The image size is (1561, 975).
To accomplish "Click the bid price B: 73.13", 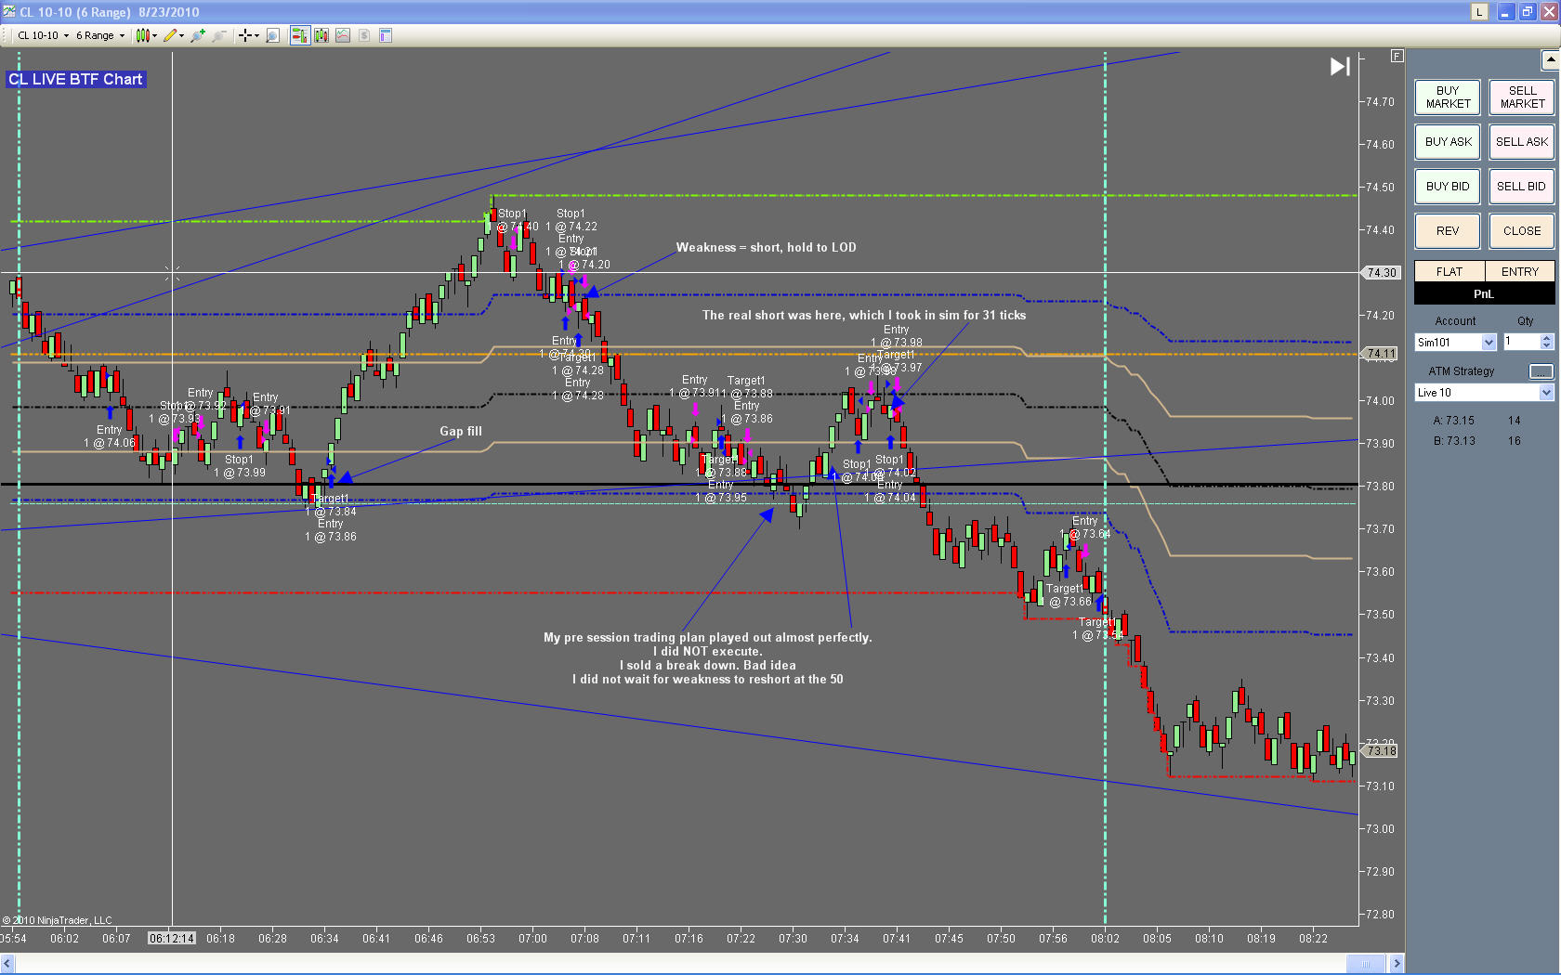I will [1454, 441].
